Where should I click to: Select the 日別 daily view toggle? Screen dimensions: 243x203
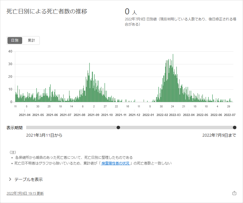15,40
